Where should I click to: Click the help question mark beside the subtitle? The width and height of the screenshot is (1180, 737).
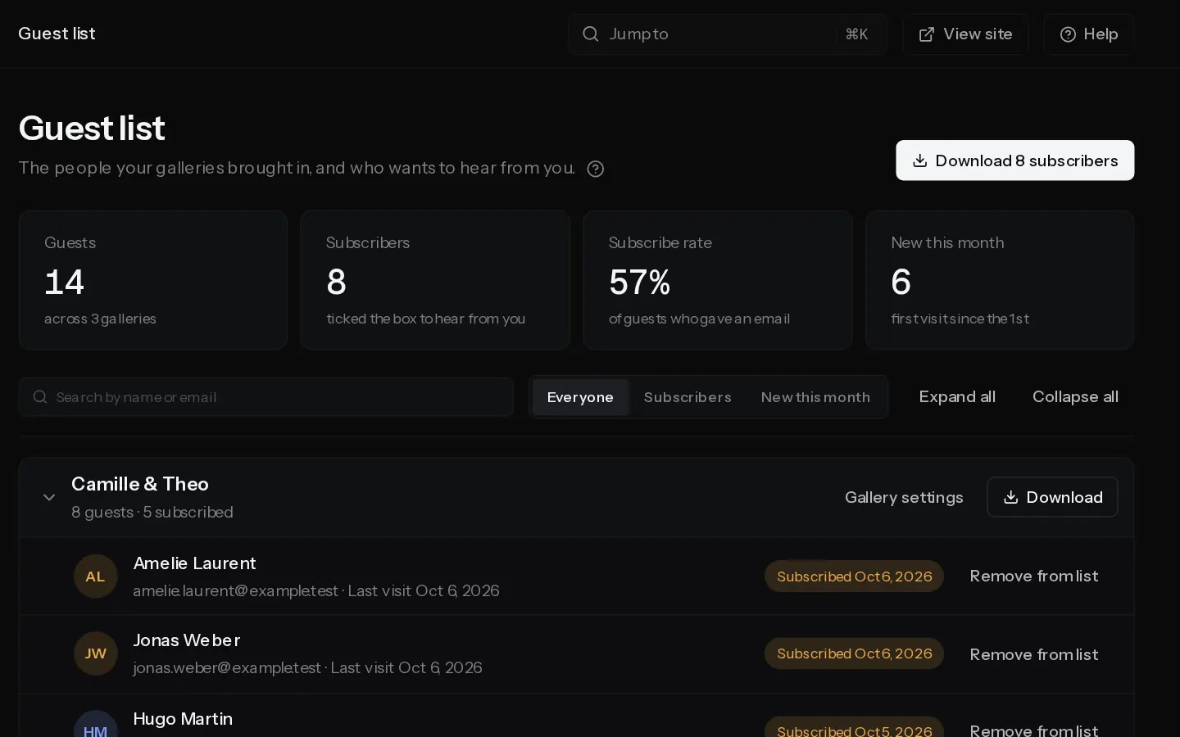pyautogui.click(x=596, y=169)
